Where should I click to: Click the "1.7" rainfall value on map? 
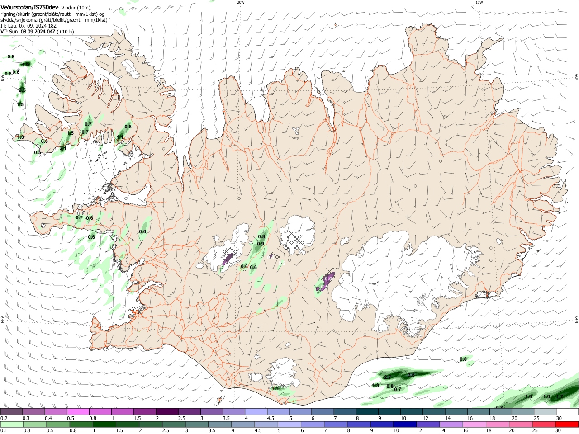(x=560, y=396)
